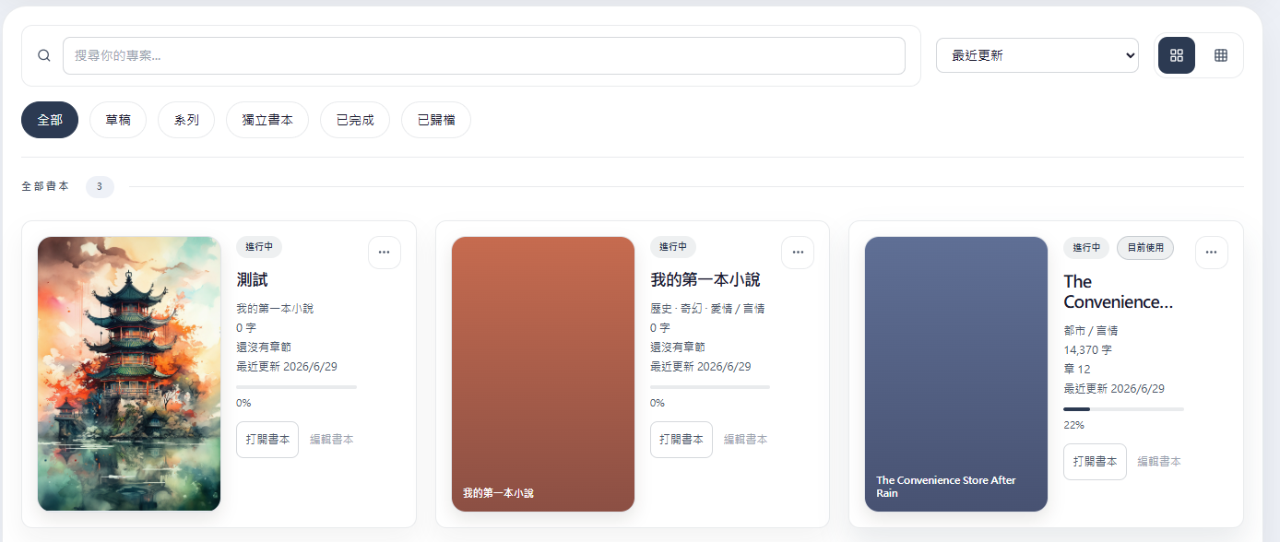Image resolution: width=1280 pixels, height=542 pixels.
Task: Filter books by 草稿
Action: pos(118,120)
